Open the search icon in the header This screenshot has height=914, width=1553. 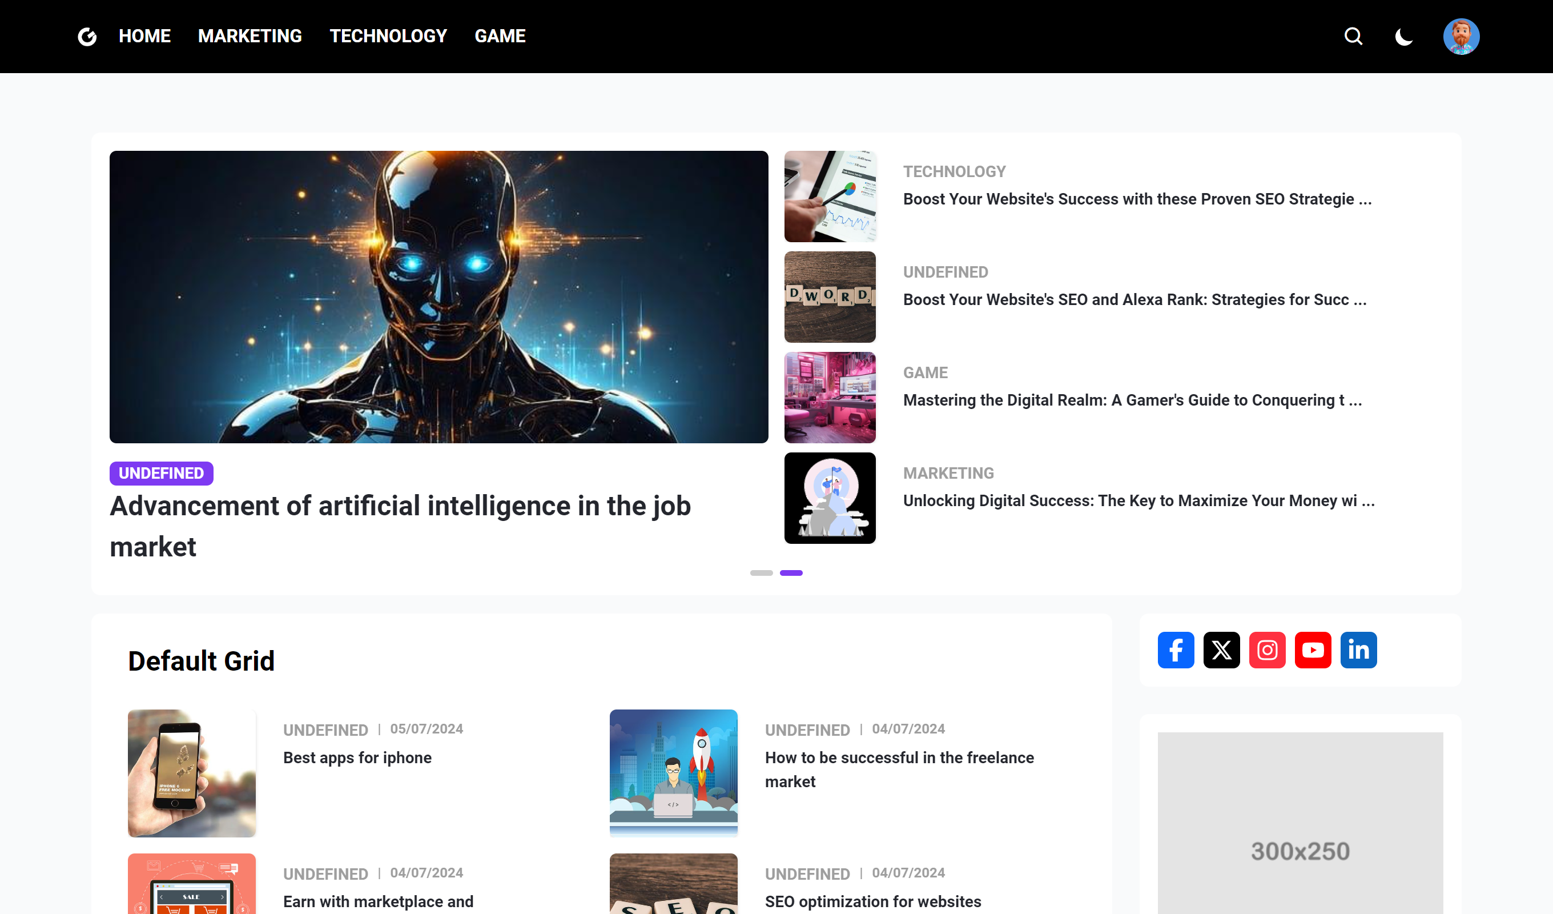[1353, 37]
